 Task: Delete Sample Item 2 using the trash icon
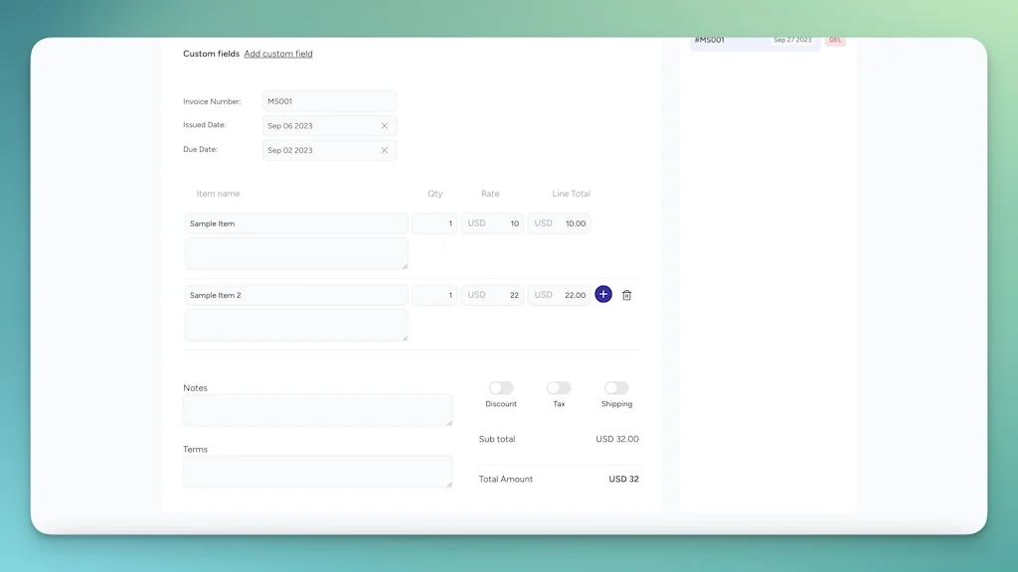coord(626,294)
